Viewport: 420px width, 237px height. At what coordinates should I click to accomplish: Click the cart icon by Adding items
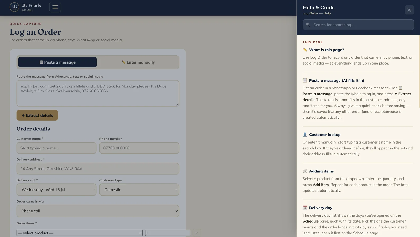pyautogui.click(x=305, y=171)
